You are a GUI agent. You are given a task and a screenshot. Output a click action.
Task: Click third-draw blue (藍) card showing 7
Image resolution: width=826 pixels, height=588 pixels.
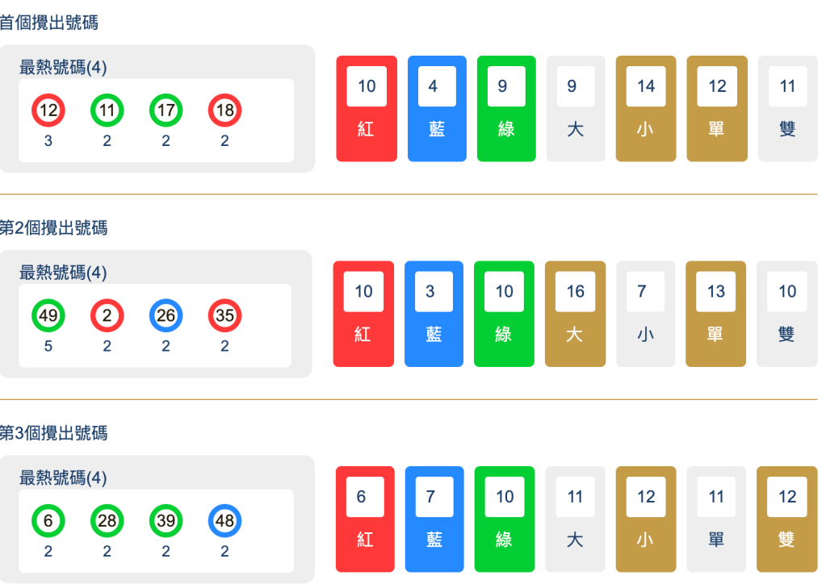[x=434, y=519]
